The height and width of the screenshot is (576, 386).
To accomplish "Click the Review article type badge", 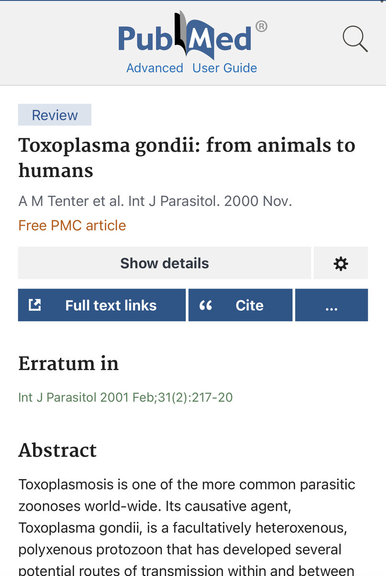I will pyautogui.click(x=55, y=115).
